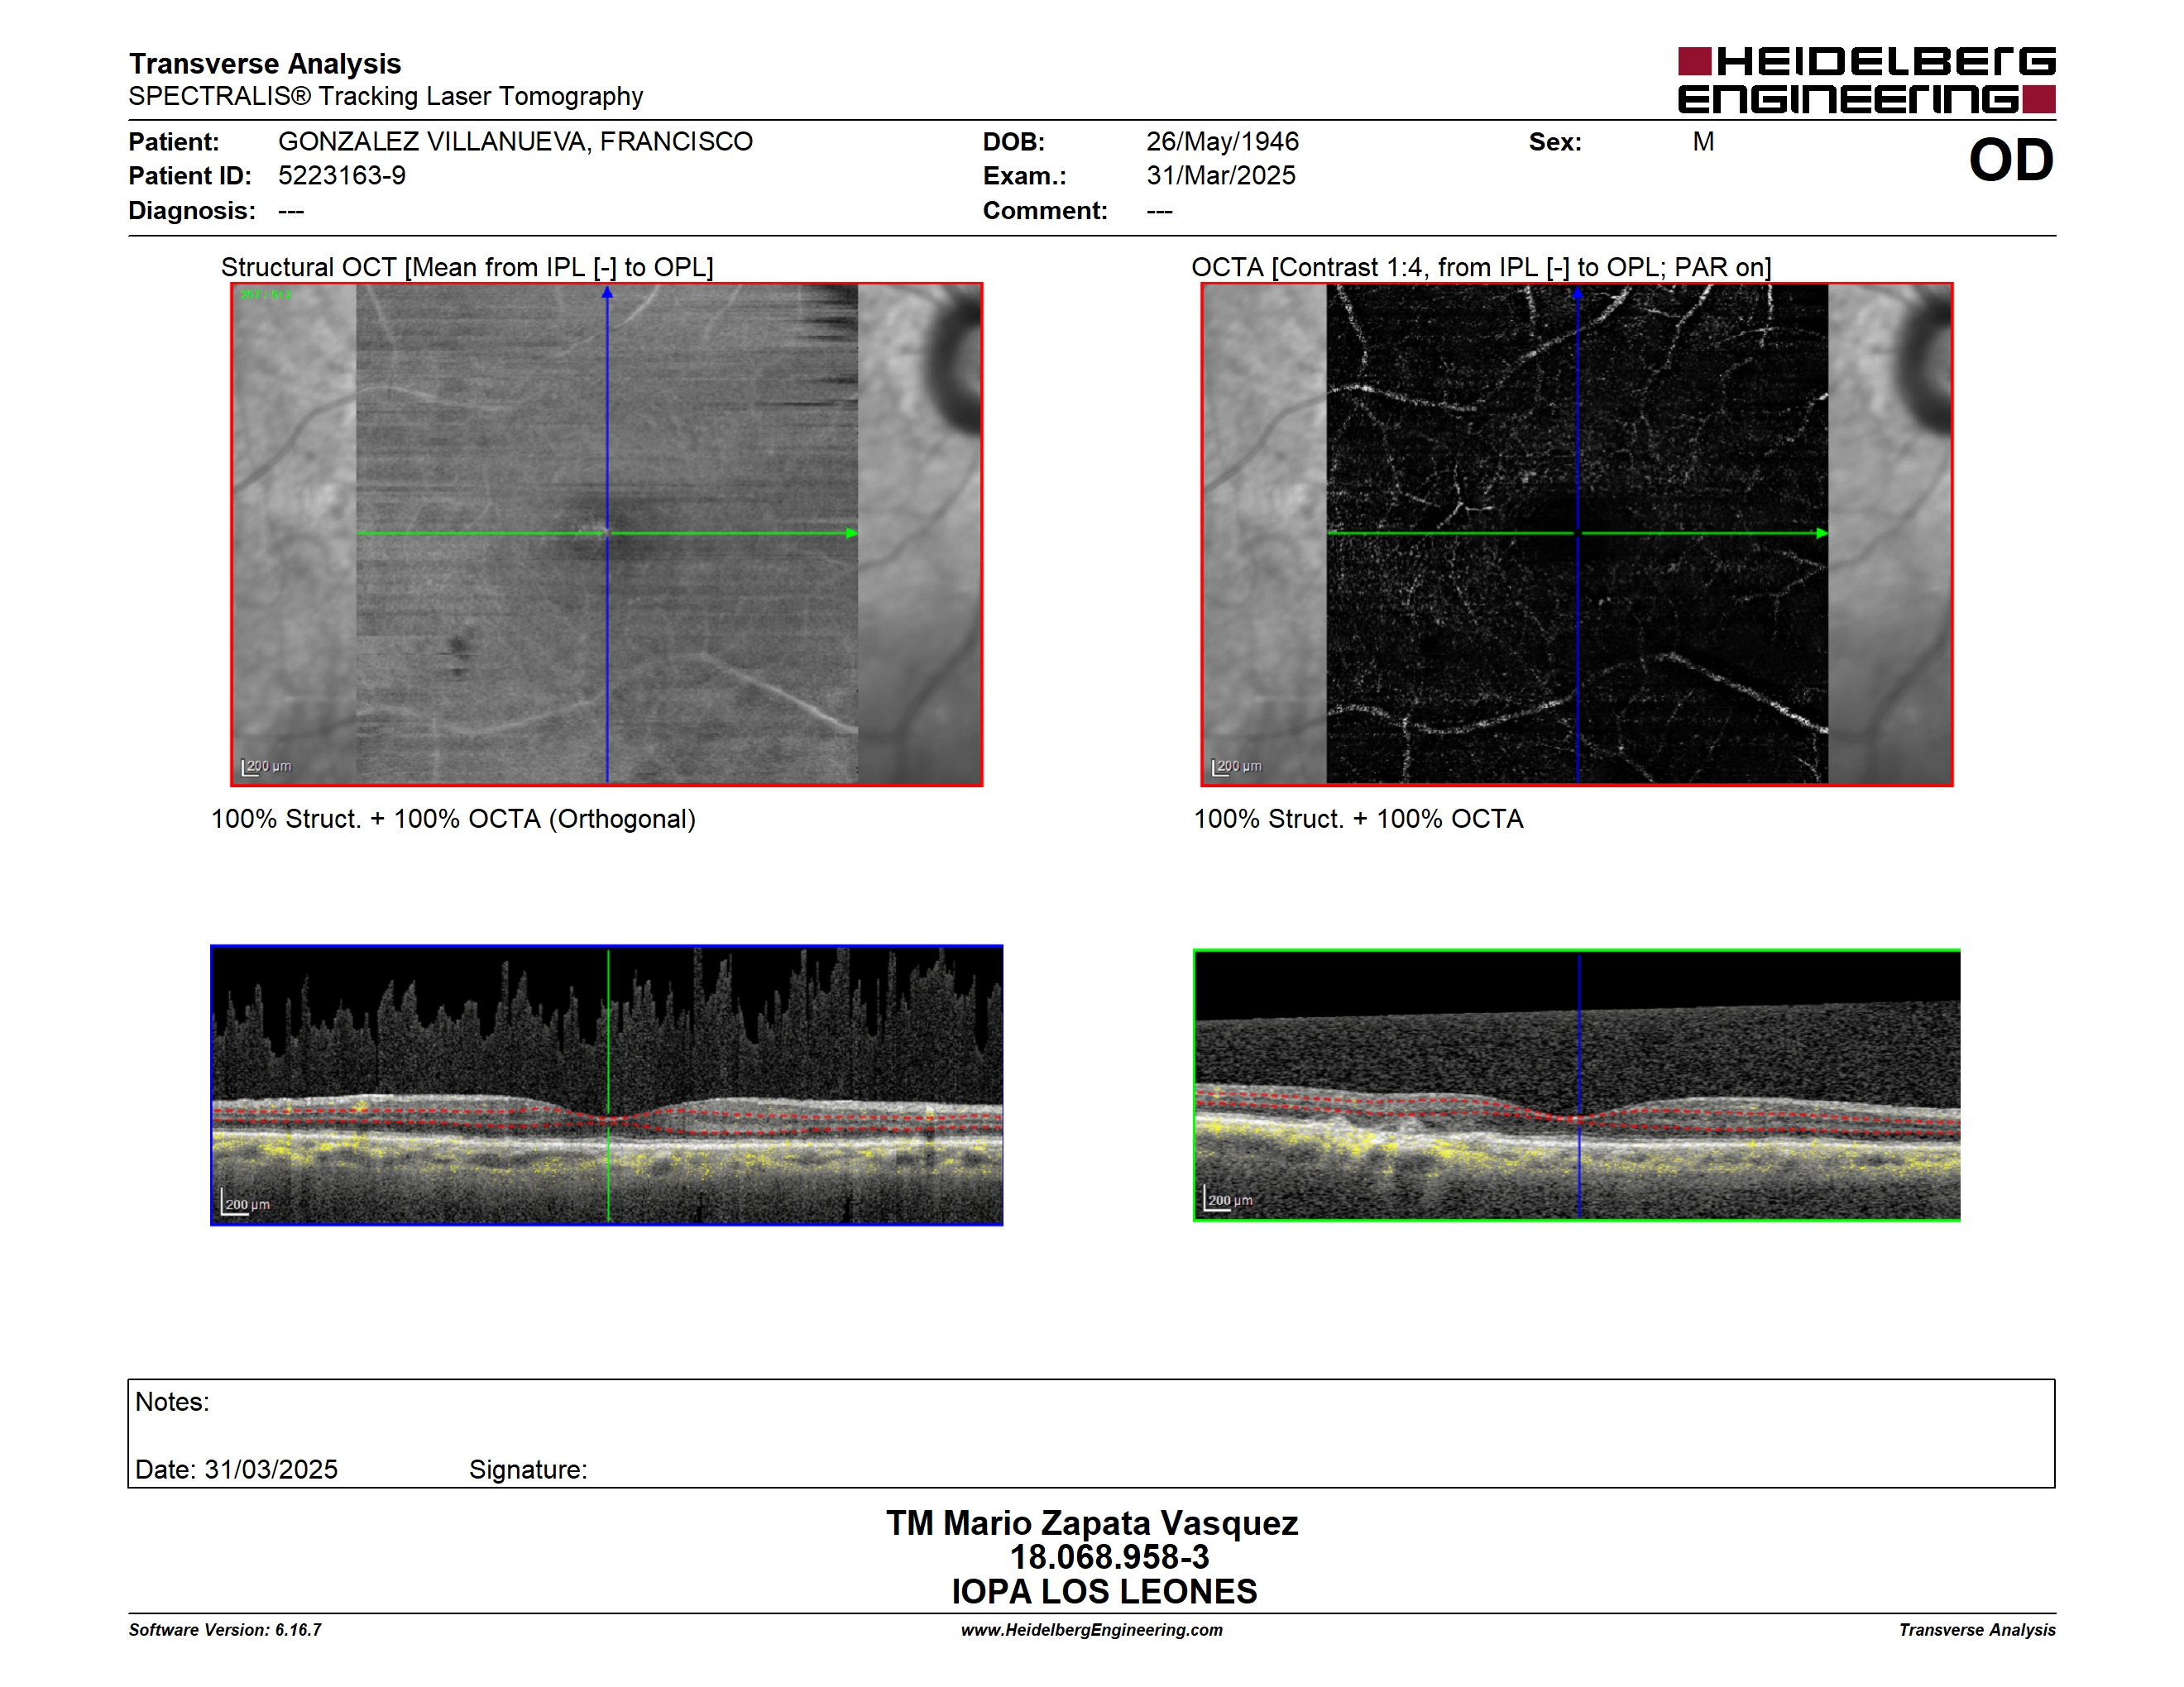This screenshot has height=1687, width=2184.
Task: Click the TM Mario Zapata Vasquez name
Action: (x=1092, y=1523)
